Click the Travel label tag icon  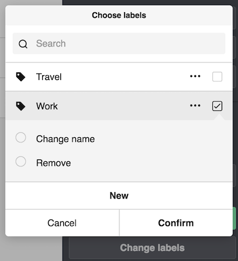(x=20, y=76)
